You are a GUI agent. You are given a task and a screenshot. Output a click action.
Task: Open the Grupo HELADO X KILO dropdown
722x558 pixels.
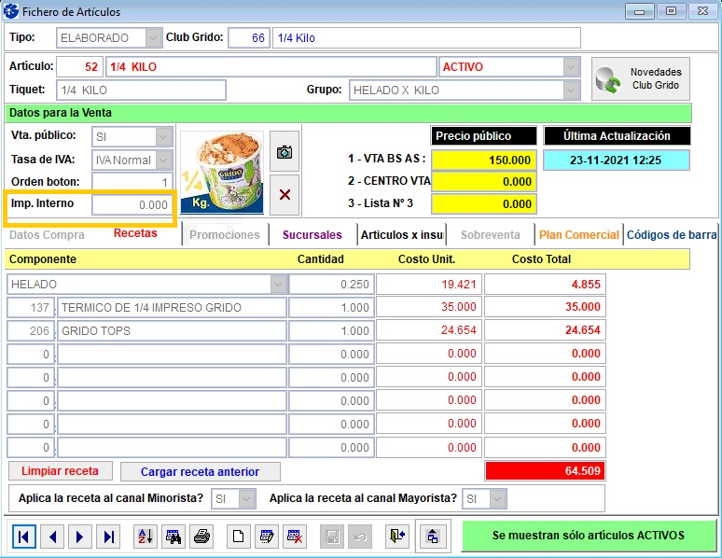pyautogui.click(x=571, y=91)
